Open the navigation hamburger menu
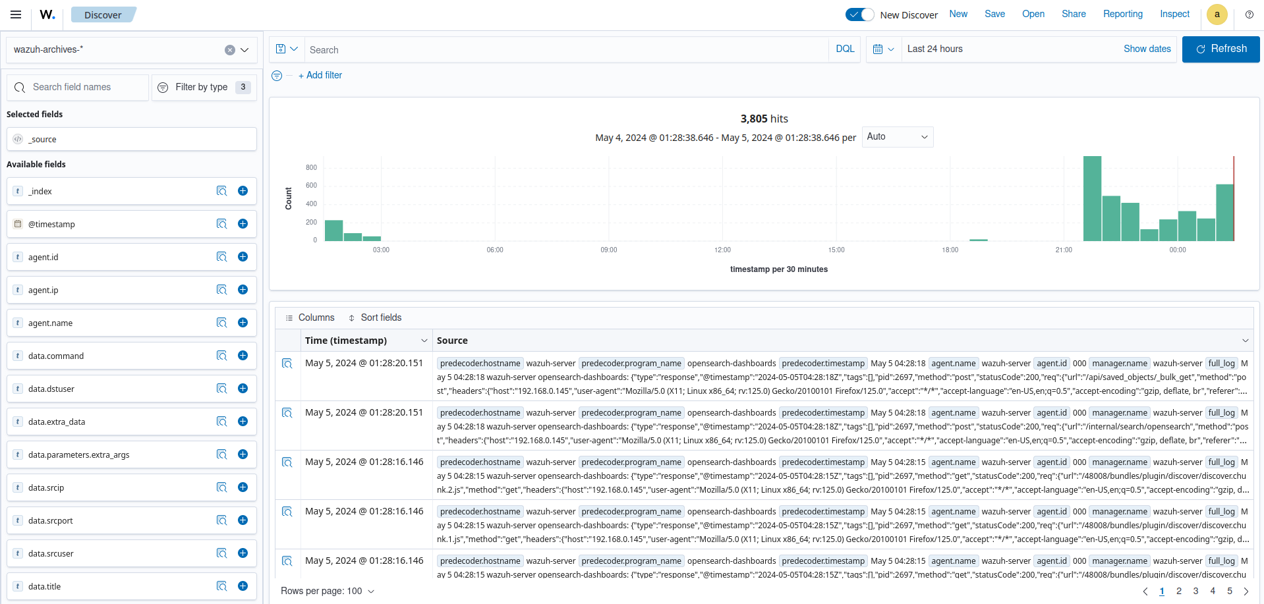 coord(15,14)
